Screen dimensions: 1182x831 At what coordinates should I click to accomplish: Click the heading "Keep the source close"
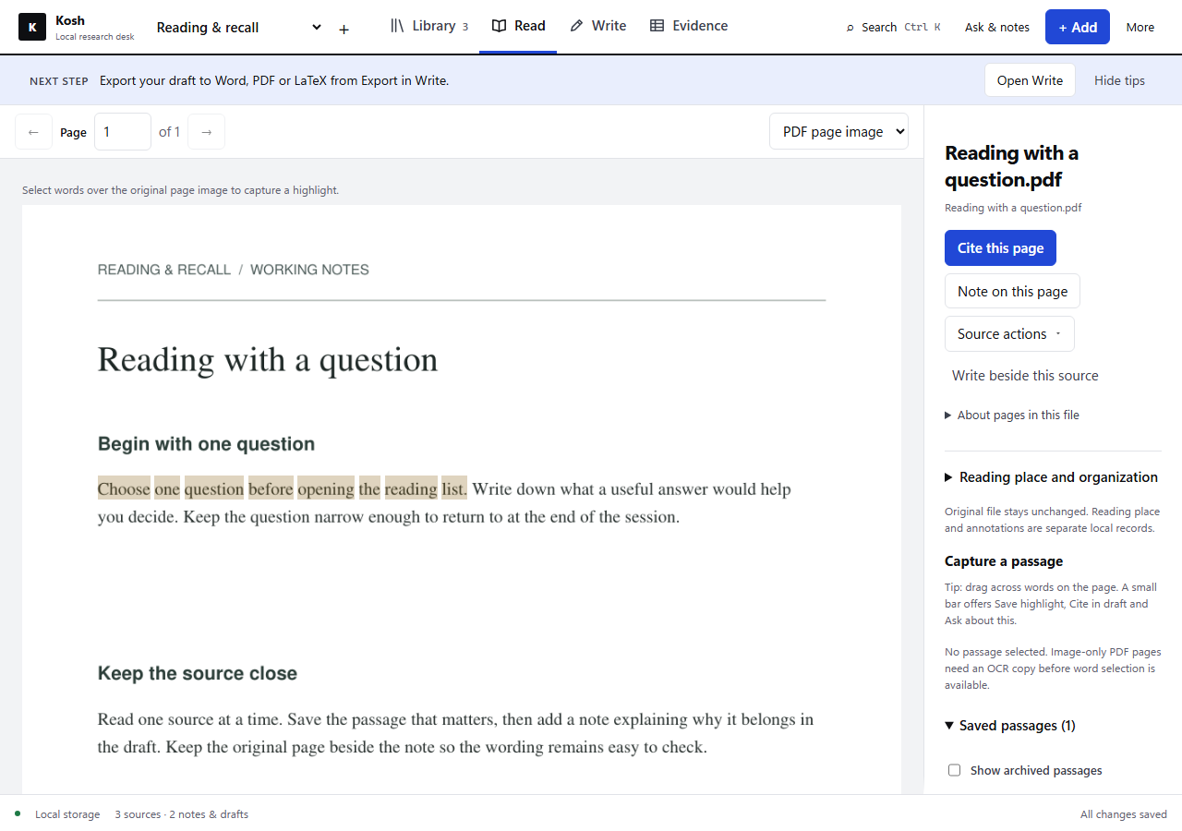198,674
